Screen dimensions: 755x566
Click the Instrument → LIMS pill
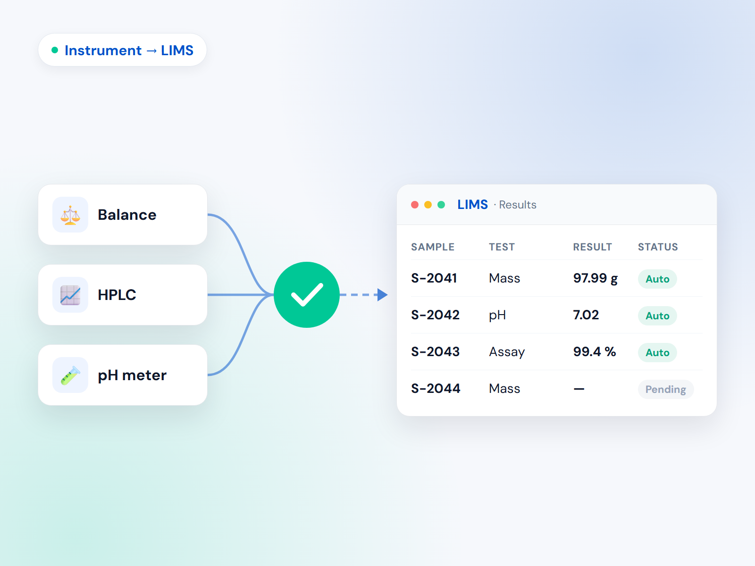coord(123,50)
